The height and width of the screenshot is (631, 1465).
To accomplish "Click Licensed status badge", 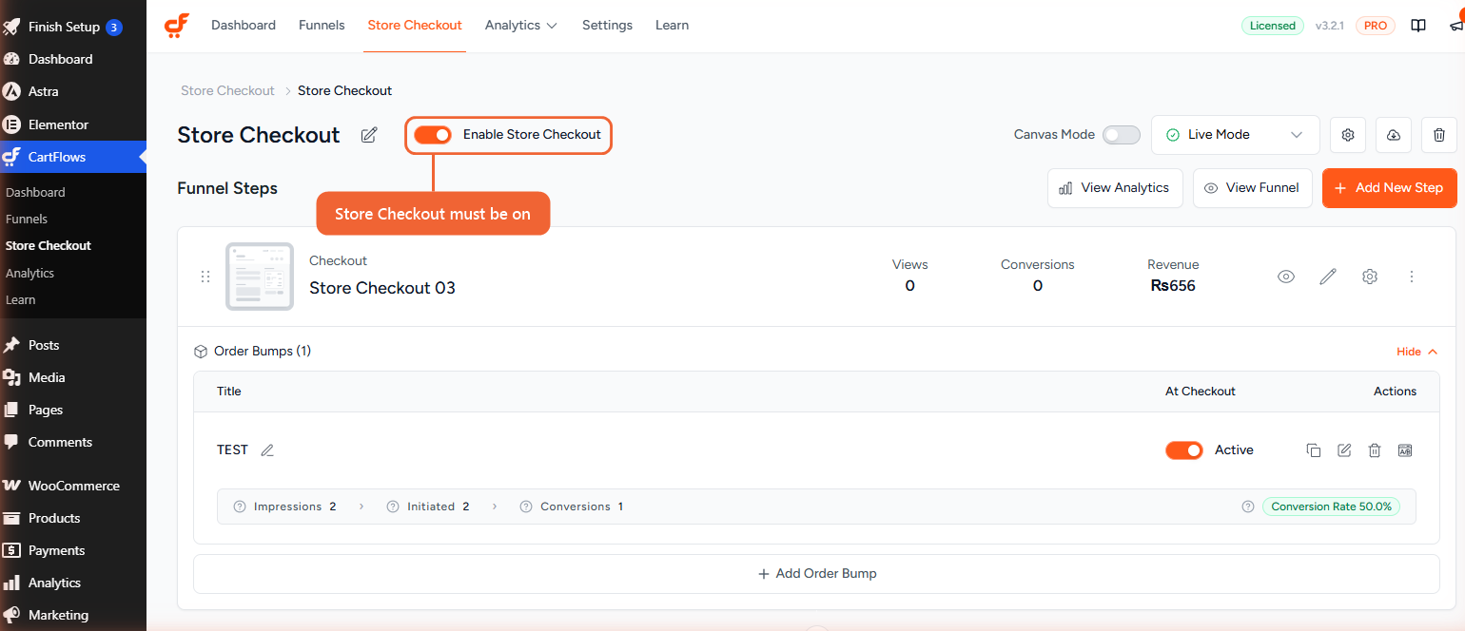I will pos(1272,27).
